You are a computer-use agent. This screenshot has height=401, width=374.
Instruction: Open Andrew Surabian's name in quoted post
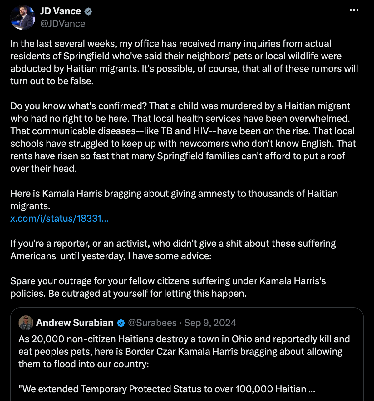pyautogui.click(x=75, y=323)
